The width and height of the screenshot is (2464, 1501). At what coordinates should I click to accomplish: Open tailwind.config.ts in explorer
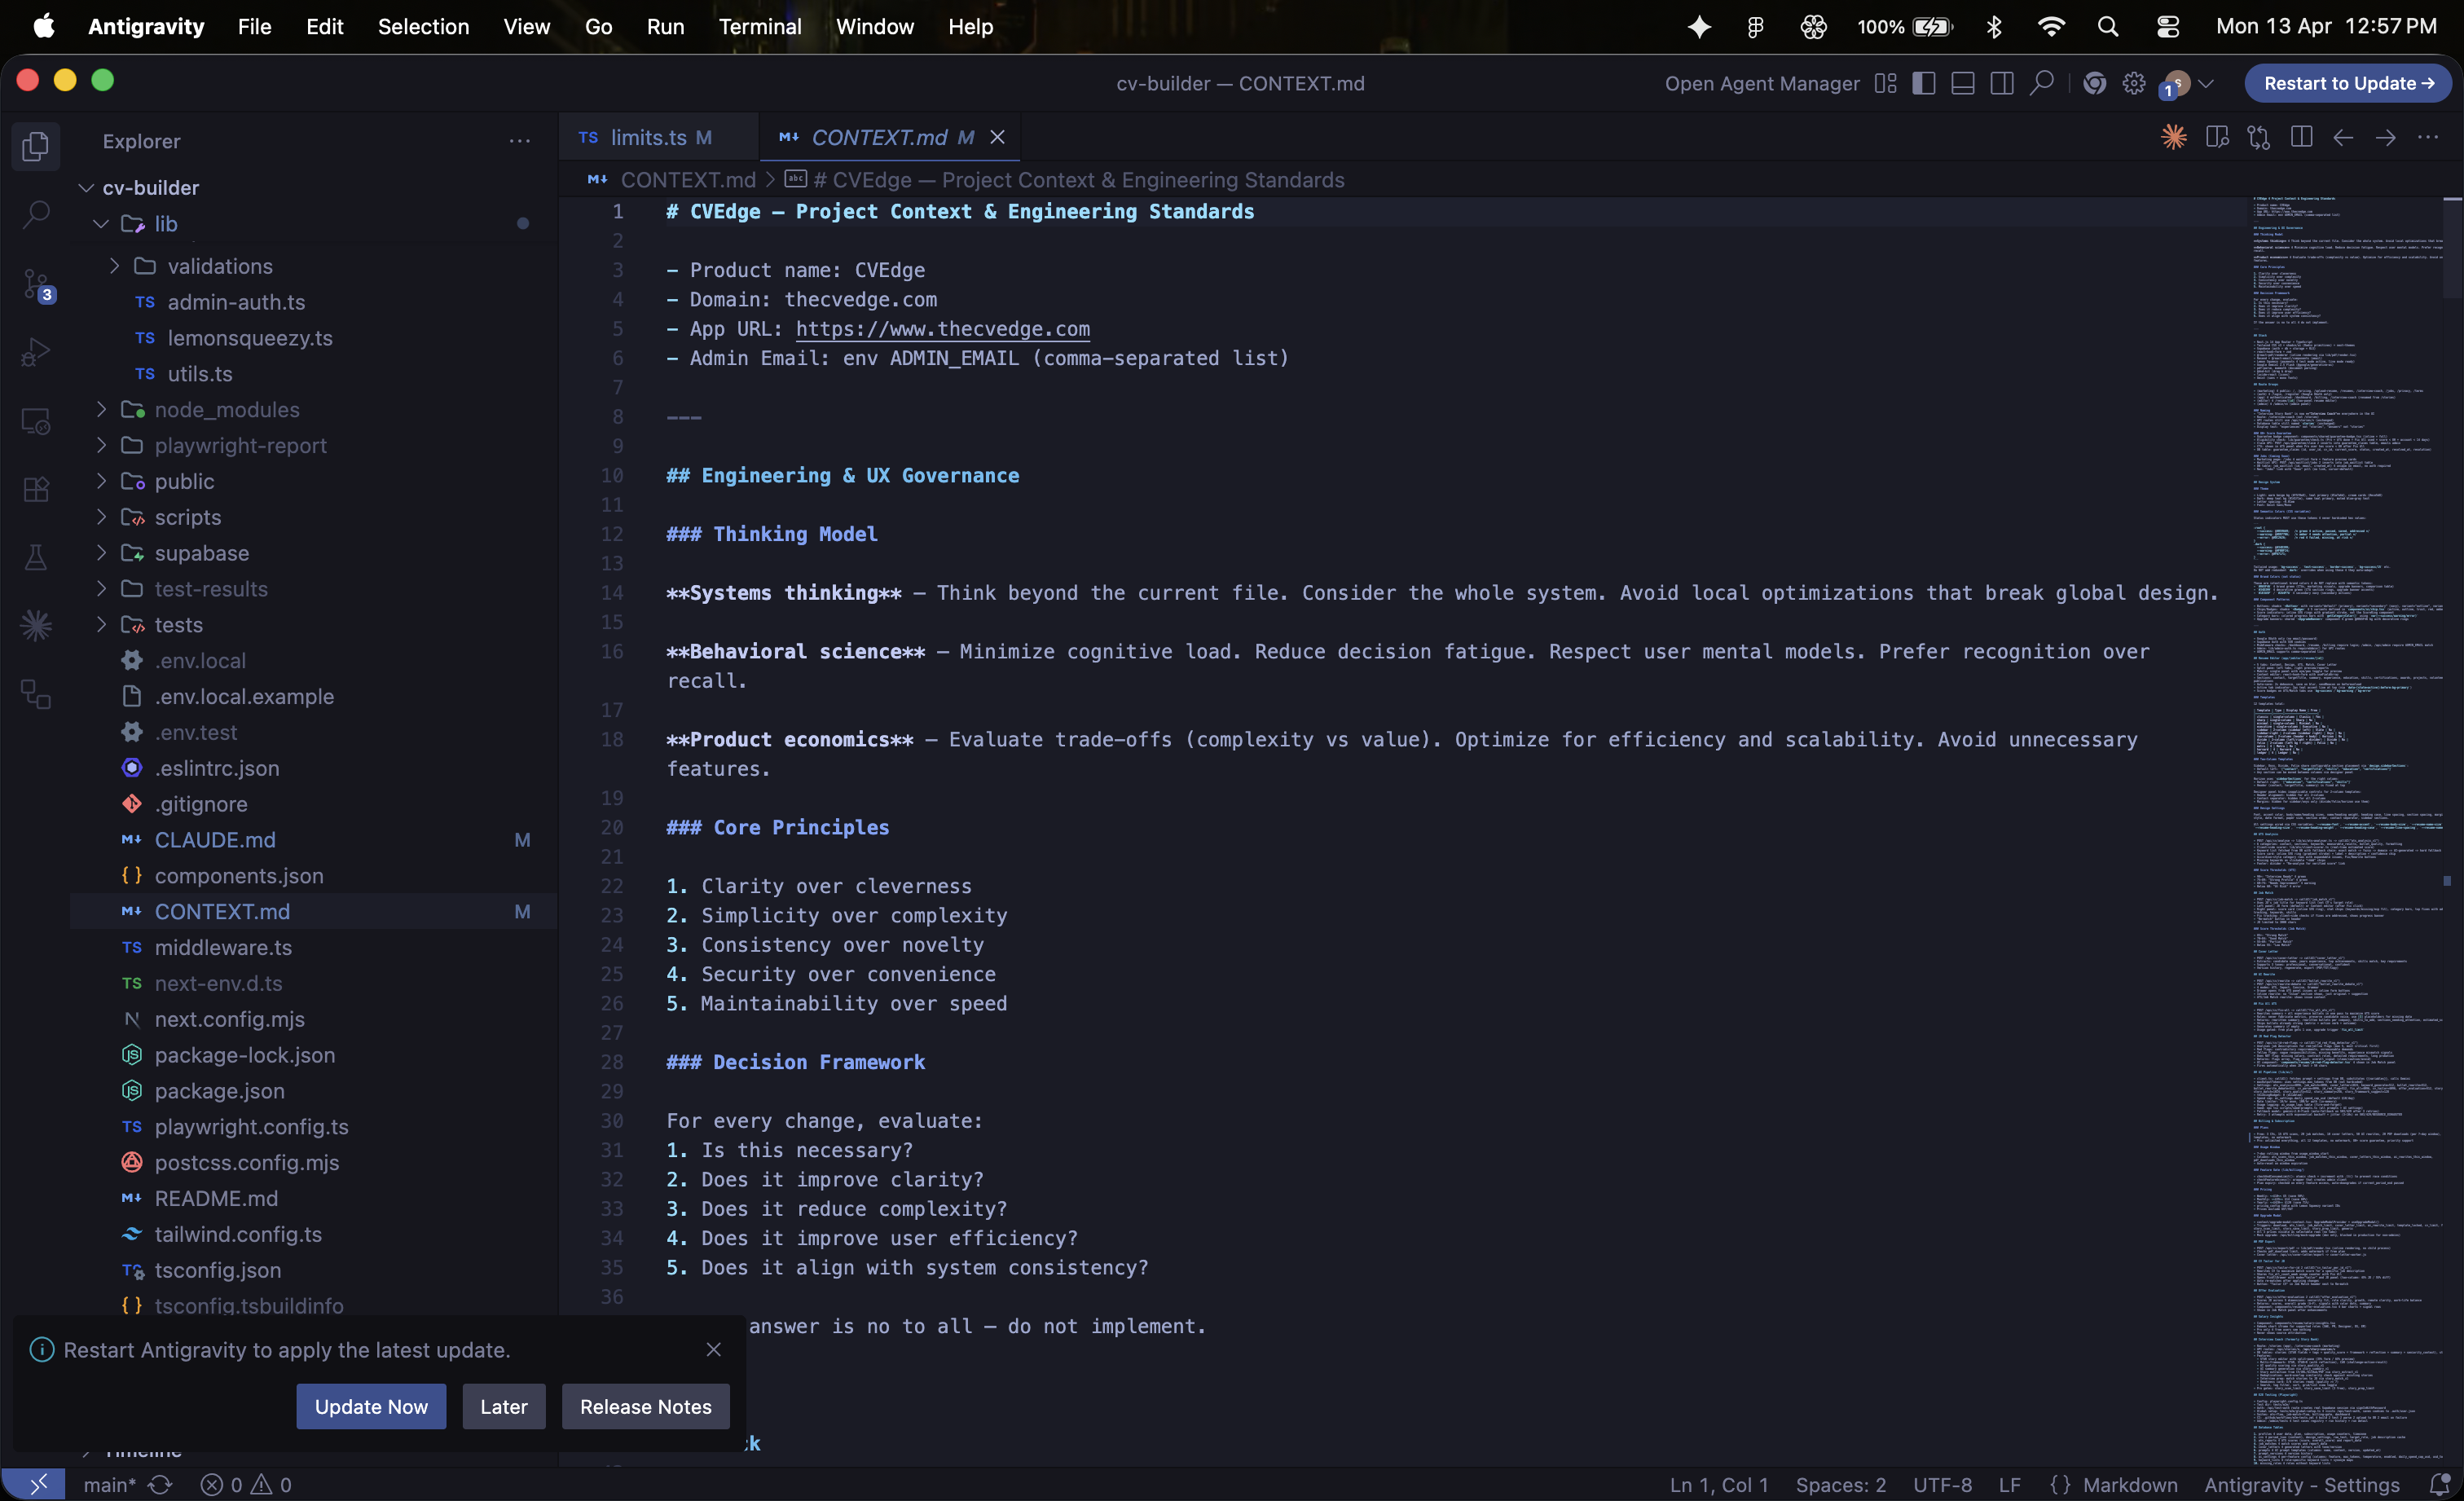(x=314, y=1234)
